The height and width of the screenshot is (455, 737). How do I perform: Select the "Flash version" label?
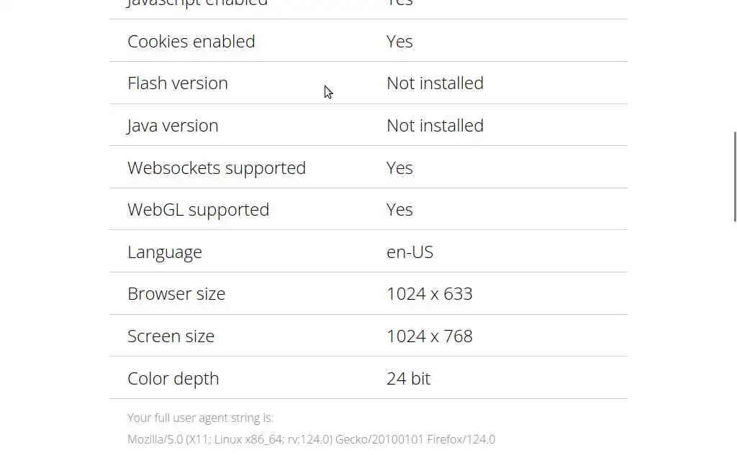tap(177, 83)
